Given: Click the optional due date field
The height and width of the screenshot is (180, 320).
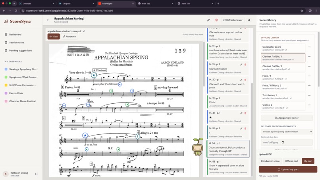Looking at the screenshot, I should coord(287,142).
